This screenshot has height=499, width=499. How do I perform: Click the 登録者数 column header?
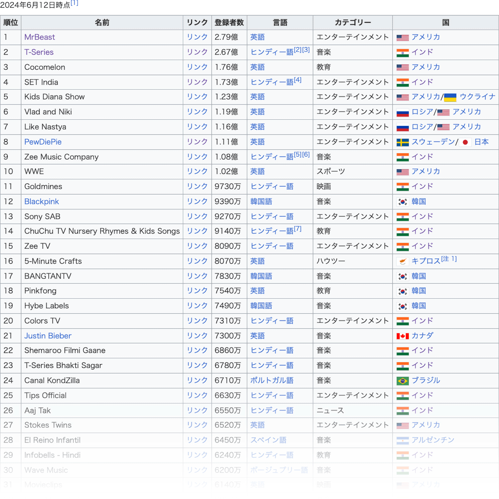[229, 23]
